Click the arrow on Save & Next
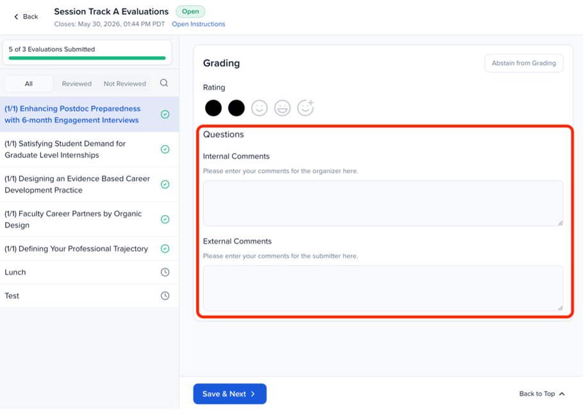Viewport: 584px width, 410px height. (254, 393)
